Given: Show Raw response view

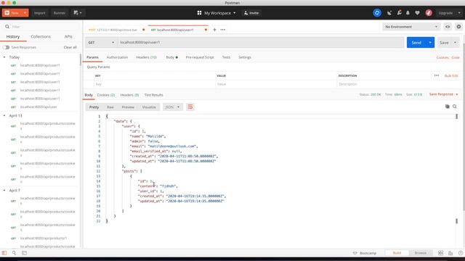Looking at the screenshot, I should tap(110, 107).
